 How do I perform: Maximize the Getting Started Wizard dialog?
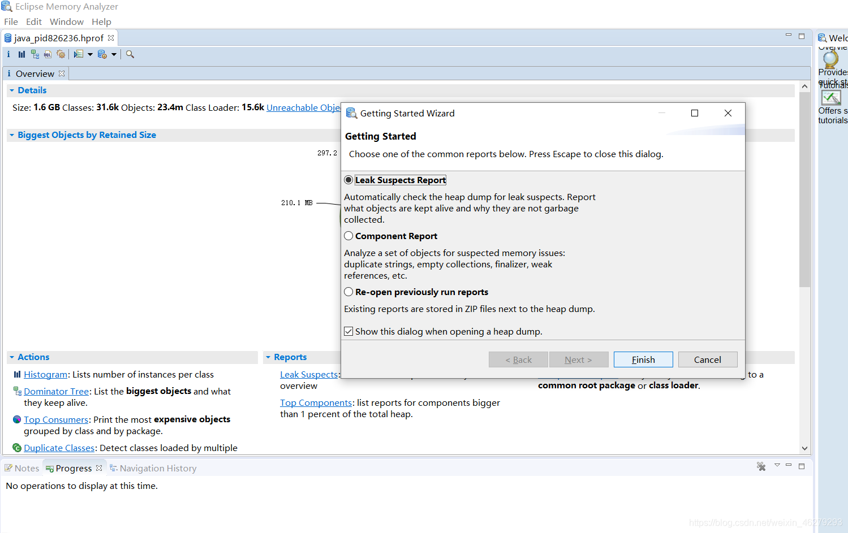[695, 113]
